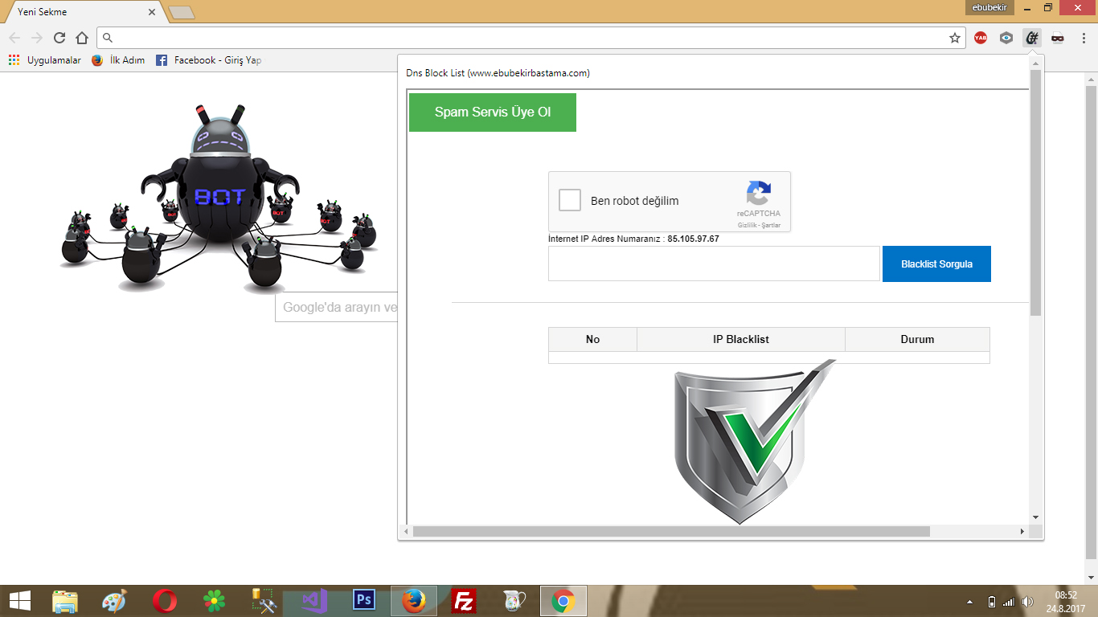The width and height of the screenshot is (1098, 617).
Task: Close the Yeni Sekme tab
Action: pyautogui.click(x=152, y=12)
